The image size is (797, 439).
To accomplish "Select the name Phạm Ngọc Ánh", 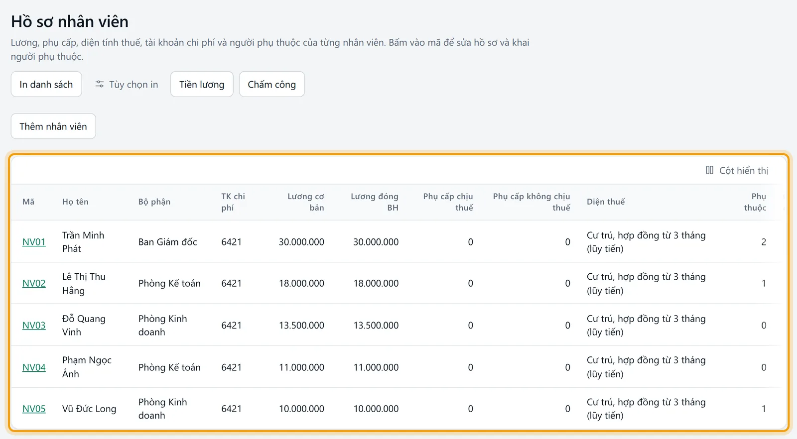I will [87, 367].
